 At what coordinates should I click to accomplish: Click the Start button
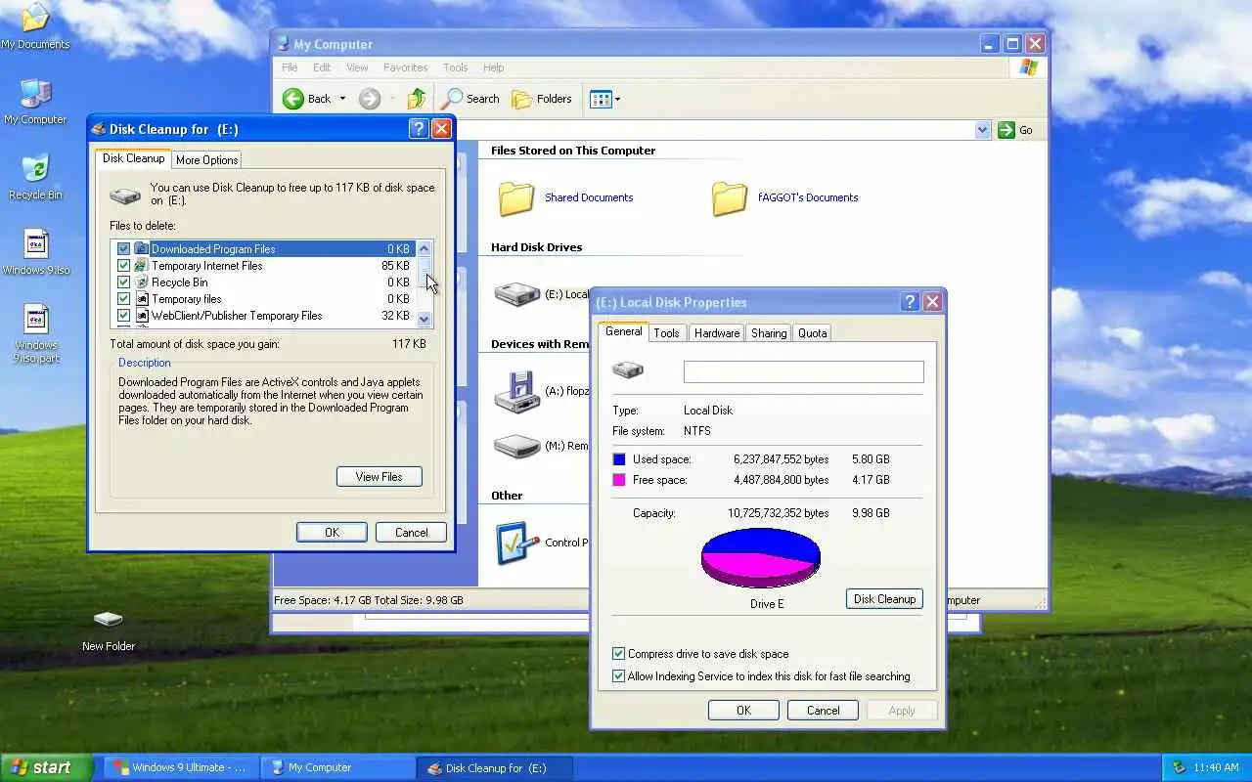click(x=46, y=767)
